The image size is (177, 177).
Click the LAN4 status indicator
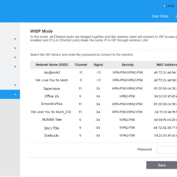coord(169,6)
